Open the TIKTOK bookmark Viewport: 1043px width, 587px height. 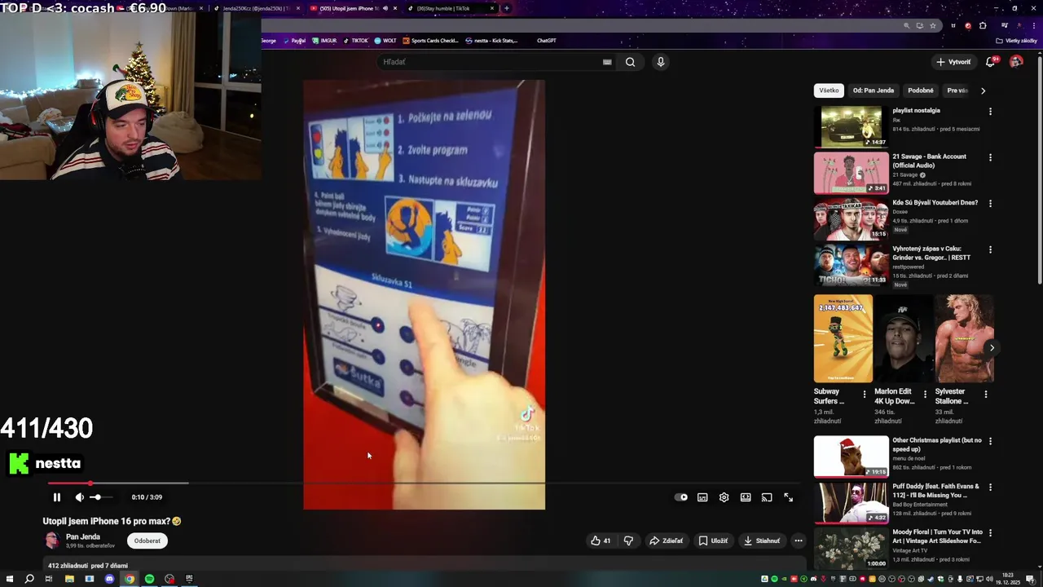click(x=355, y=41)
